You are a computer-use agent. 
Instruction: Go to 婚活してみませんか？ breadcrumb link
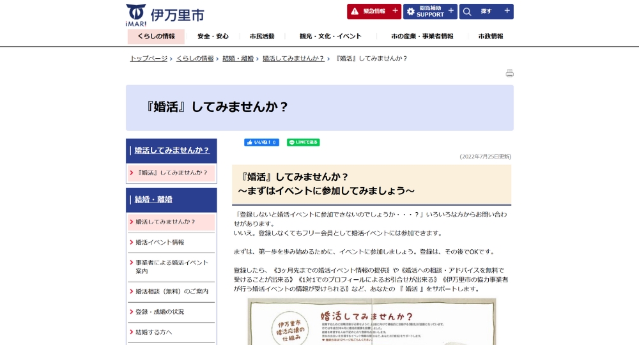[x=293, y=58]
